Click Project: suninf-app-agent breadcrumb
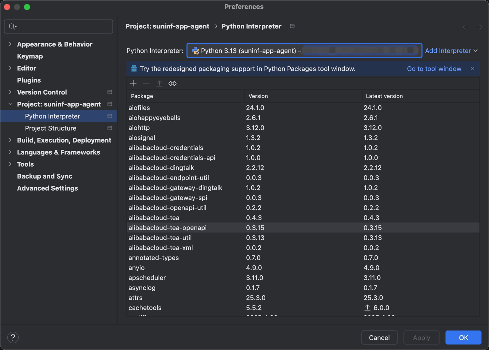Screen dimensions: 489x350 (x=167, y=26)
